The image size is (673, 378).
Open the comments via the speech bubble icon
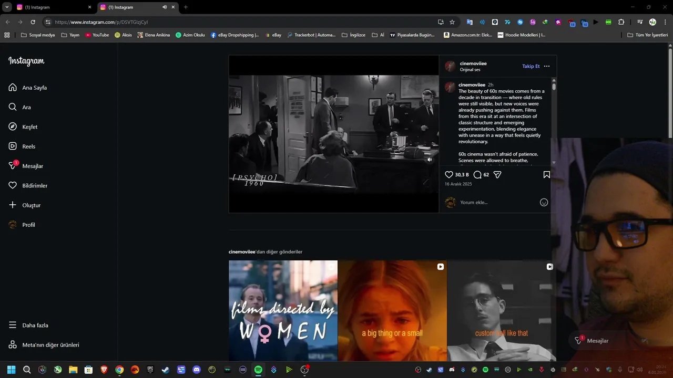pos(477,175)
